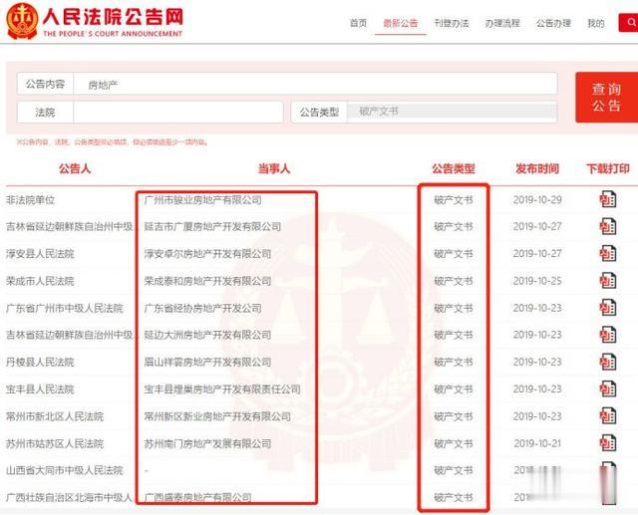
Task: Open 延边大洲房地产开发有限公司 announcement
Action: pos(207,335)
